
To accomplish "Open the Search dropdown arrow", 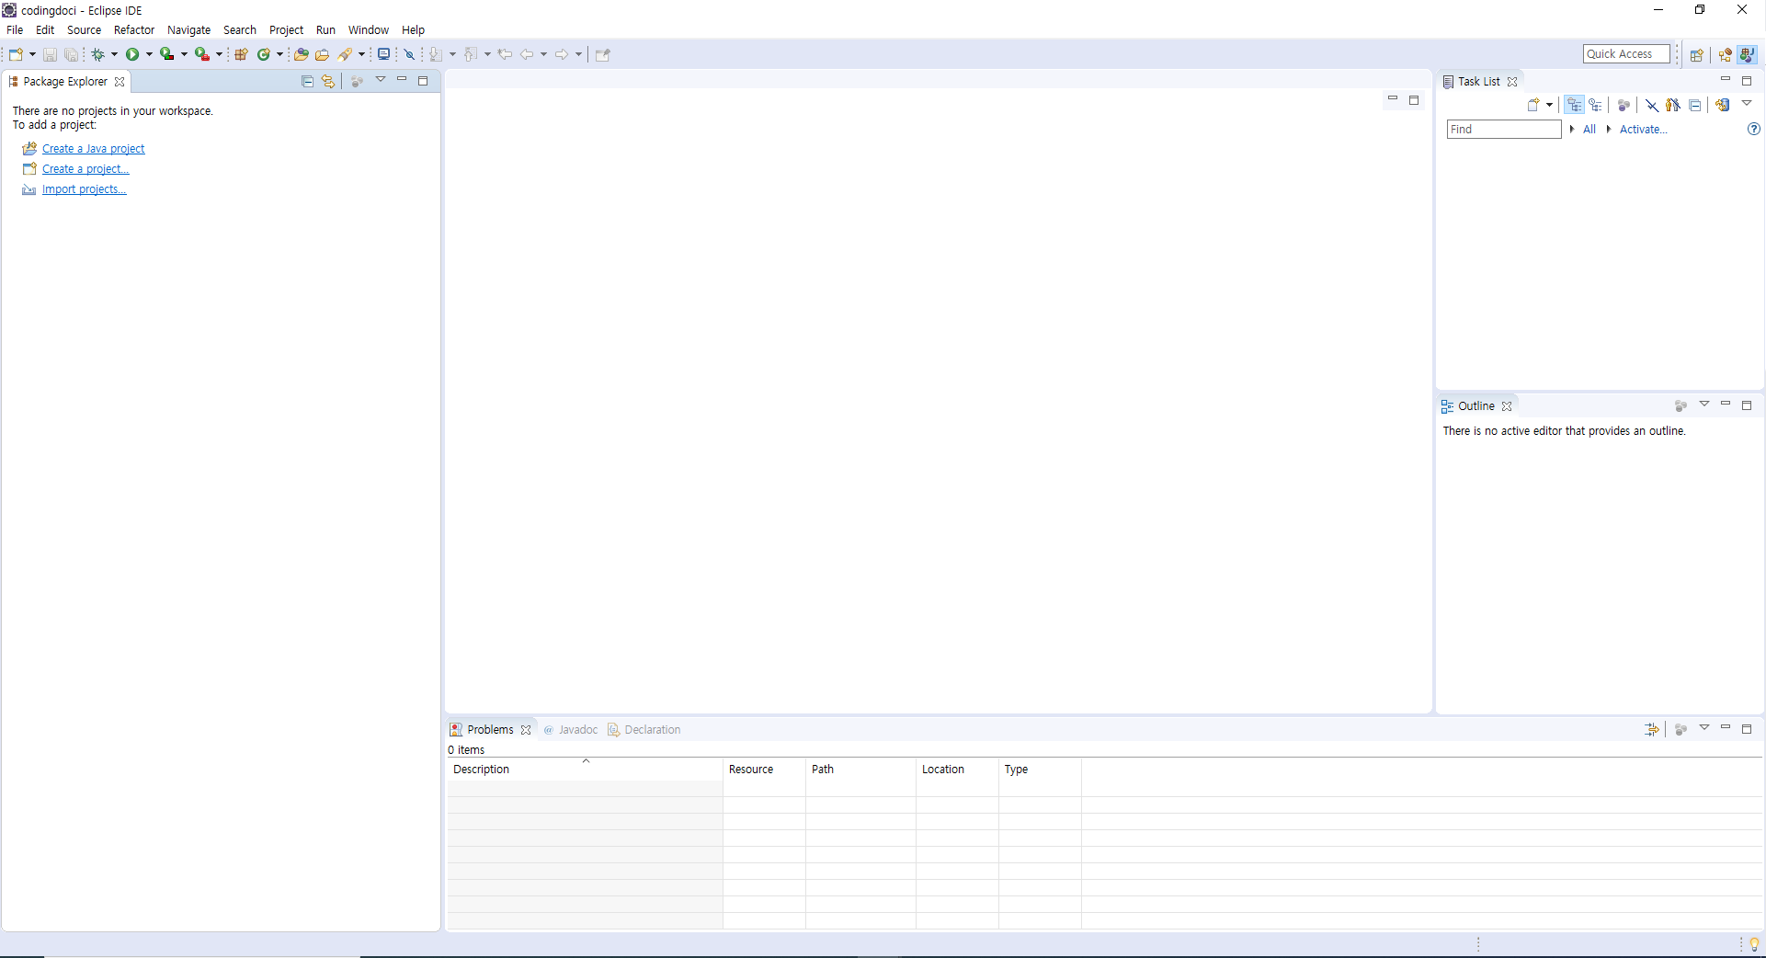I will (x=361, y=54).
